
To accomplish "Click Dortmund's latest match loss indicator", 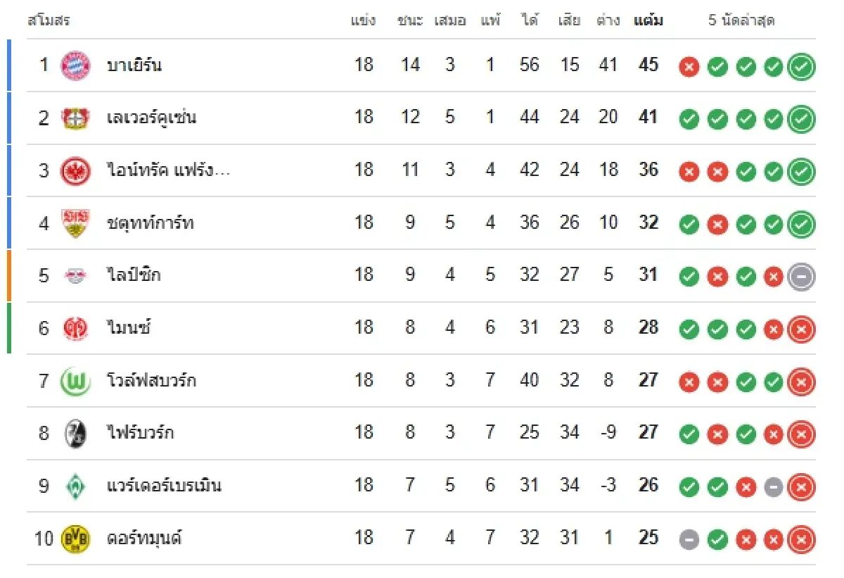I will [x=801, y=540].
